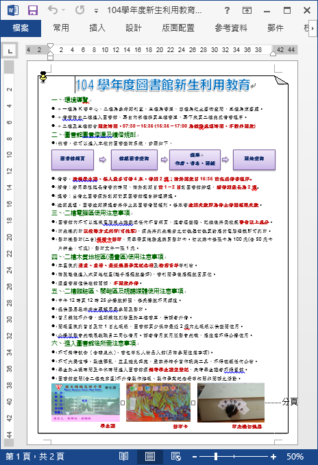
Task: Switch to Read Mode view
Action: (x=124, y=456)
